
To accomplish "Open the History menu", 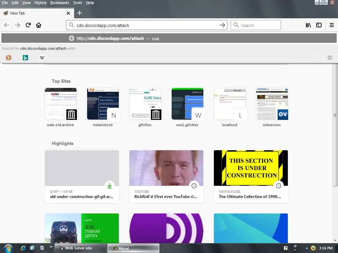I will pos(41,3).
